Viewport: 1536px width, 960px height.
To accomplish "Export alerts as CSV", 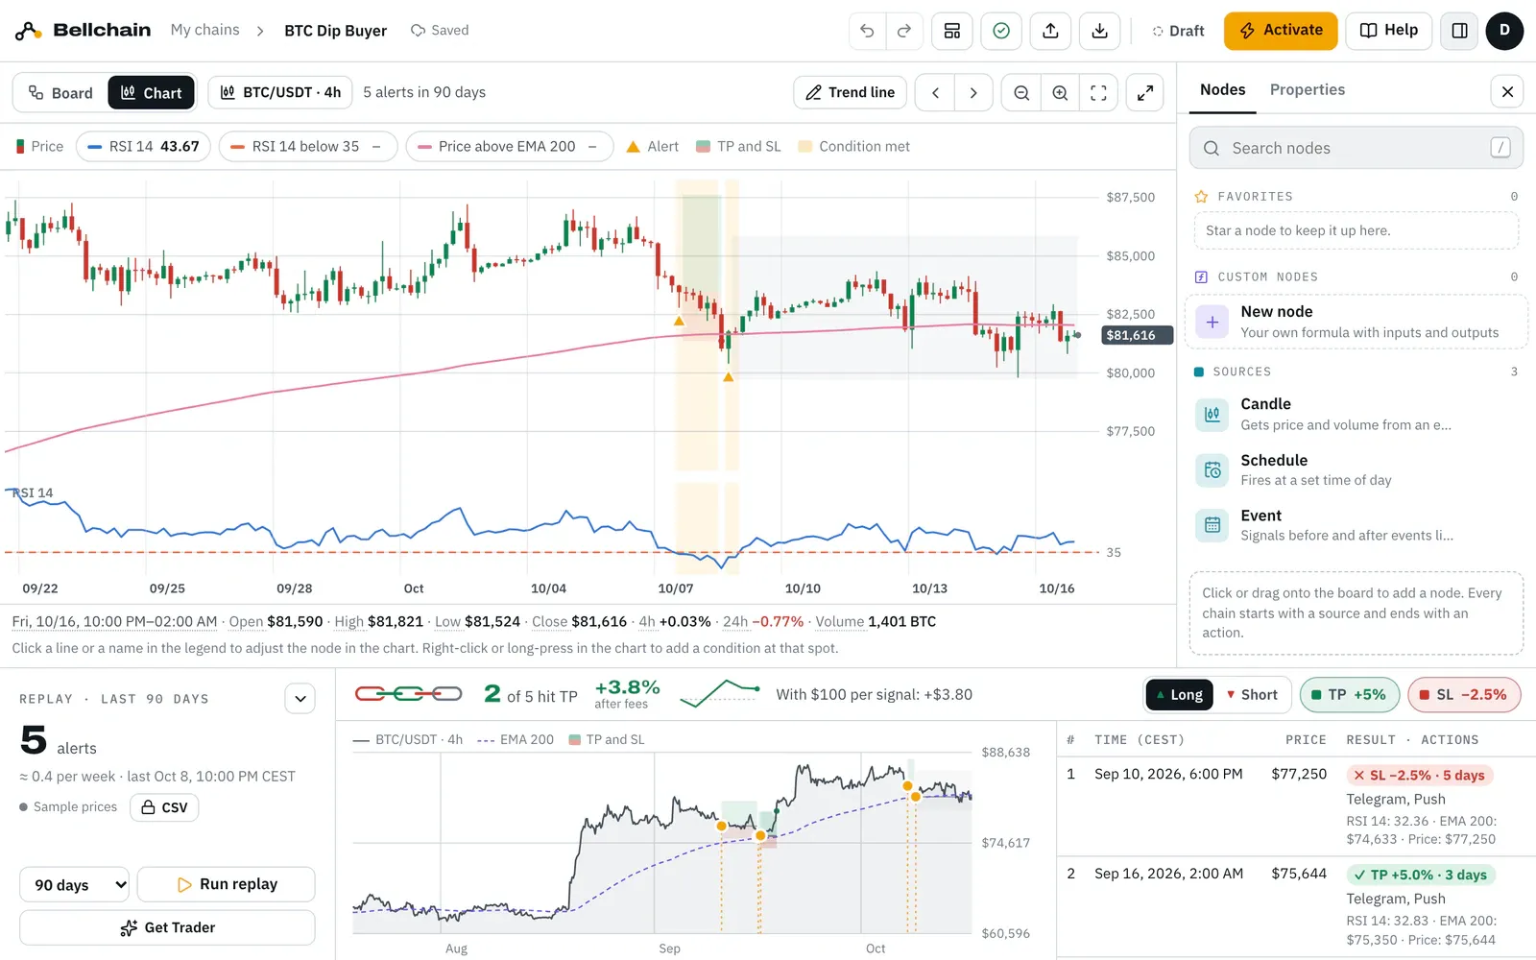I will click(164, 807).
